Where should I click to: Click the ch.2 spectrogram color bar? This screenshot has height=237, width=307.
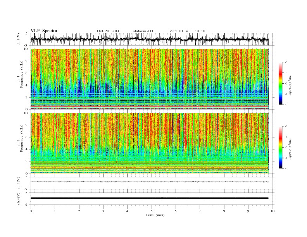coord(280,148)
